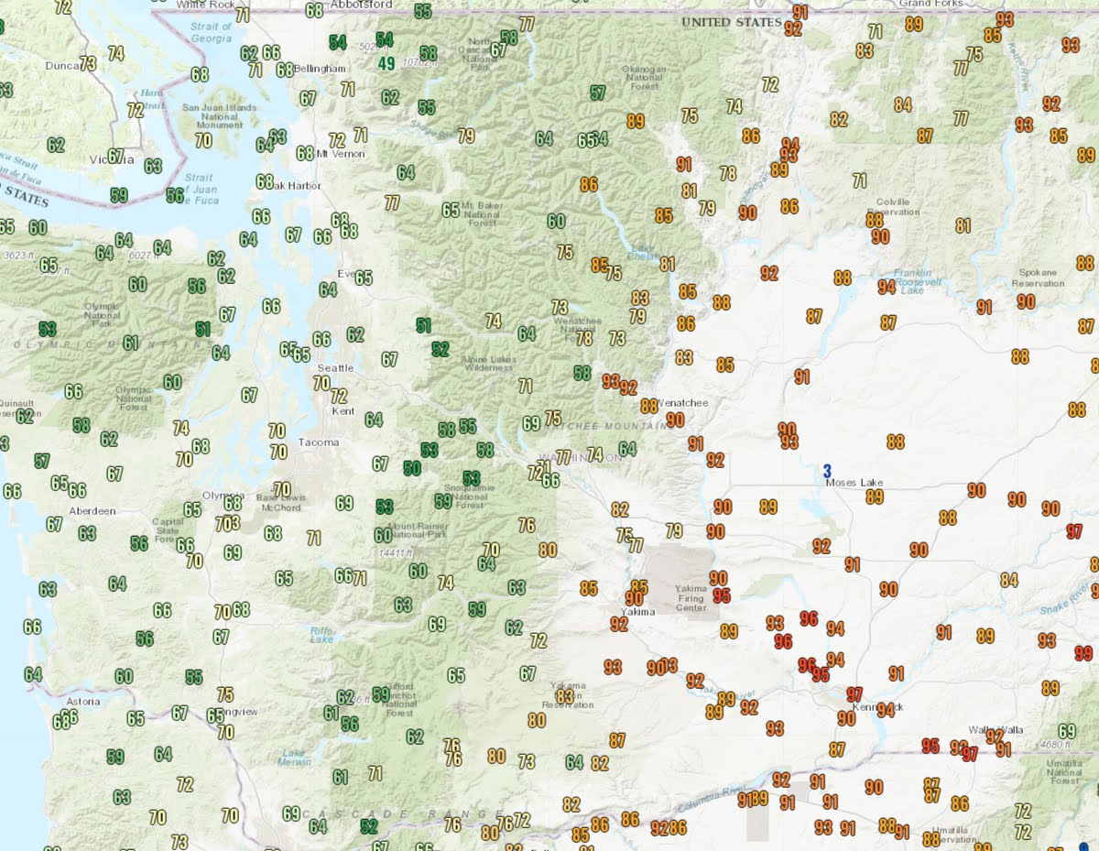
Task: Click the Seattle city label
Action: click(x=335, y=368)
